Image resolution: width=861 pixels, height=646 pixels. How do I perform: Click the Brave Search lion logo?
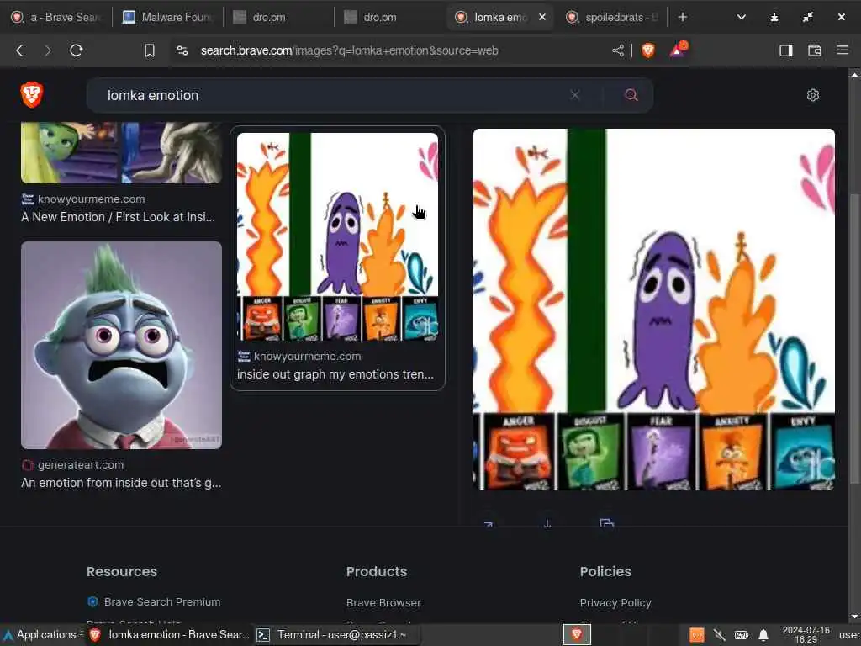point(32,94)
